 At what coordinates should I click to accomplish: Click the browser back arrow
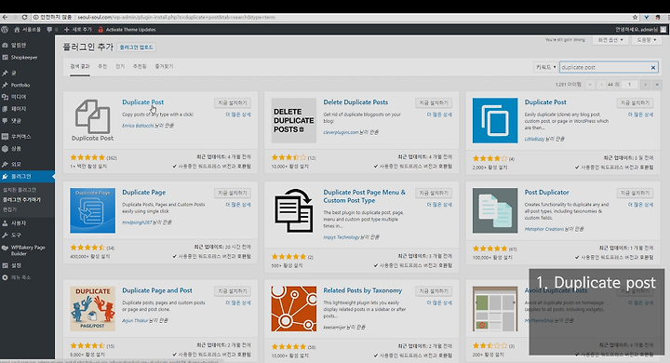(x=5, y=18)
